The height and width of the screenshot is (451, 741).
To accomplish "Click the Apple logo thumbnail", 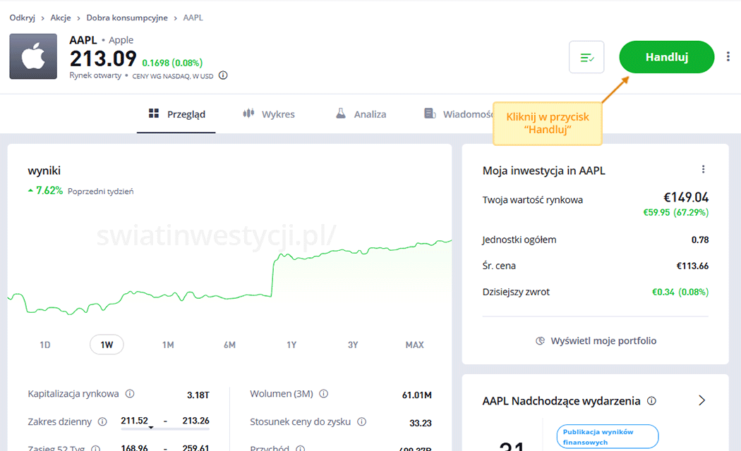I will click(x=33, y=56).
